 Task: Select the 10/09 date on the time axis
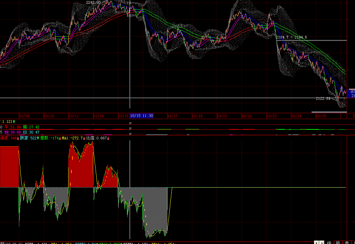coord(24,116)
